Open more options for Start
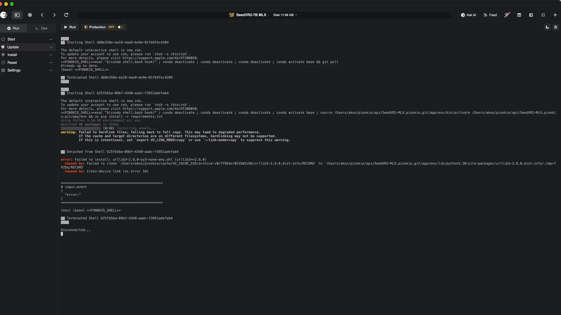 point(51,39)
